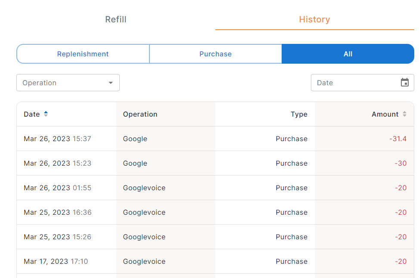Switch to the Refill tab
Viewport: 419px width, 278px height.
tap(116, 19)
